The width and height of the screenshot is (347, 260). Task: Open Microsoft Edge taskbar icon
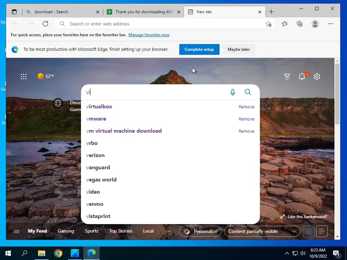(91, 253)
